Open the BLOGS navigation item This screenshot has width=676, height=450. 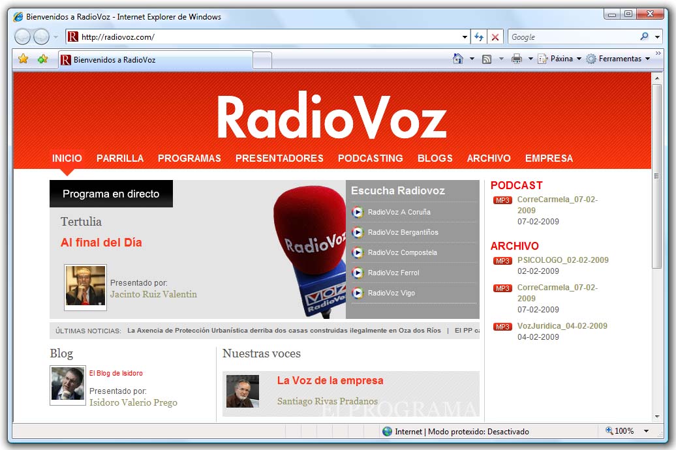point(435,158)
